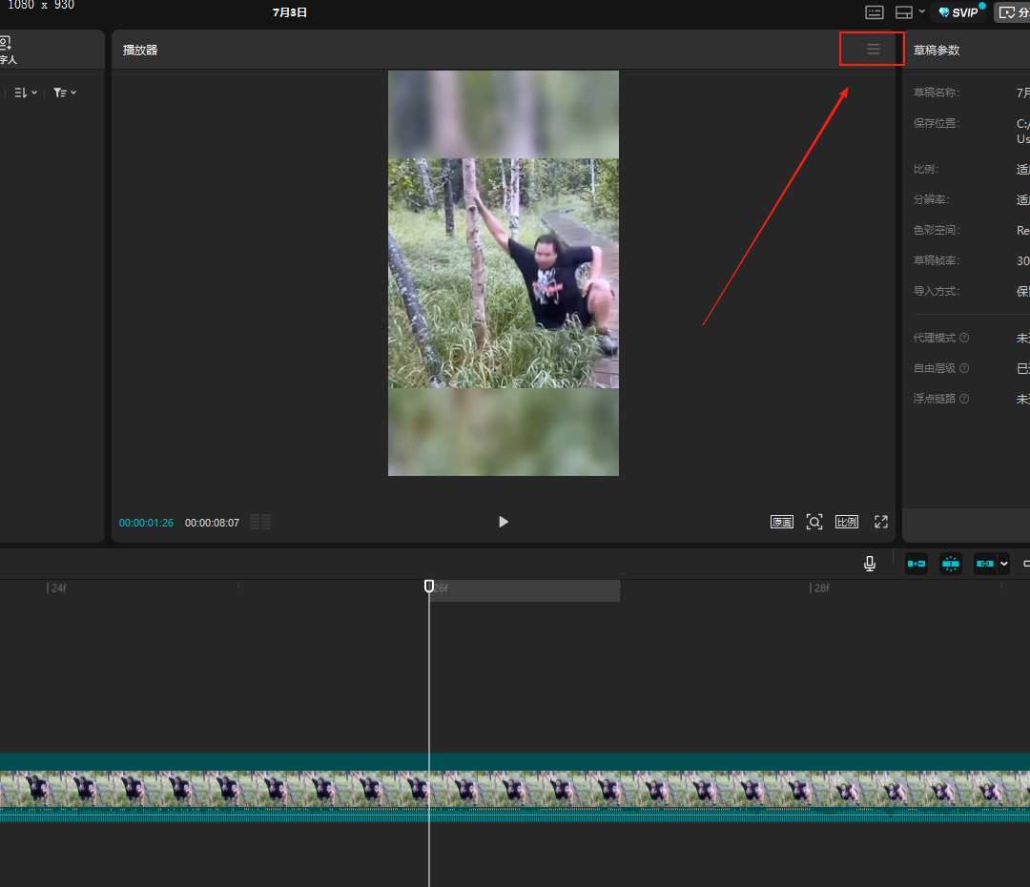This screenshot has height=887, width=1030.
Task: Click the 分辨率 label
Action: coord(931,199)
